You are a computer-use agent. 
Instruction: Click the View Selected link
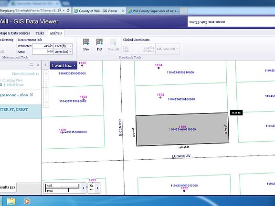(25, 74)
